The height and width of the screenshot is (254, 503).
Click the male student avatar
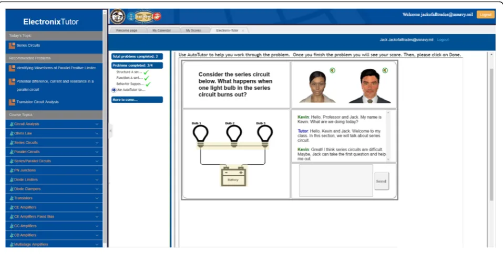pos(369,86)
